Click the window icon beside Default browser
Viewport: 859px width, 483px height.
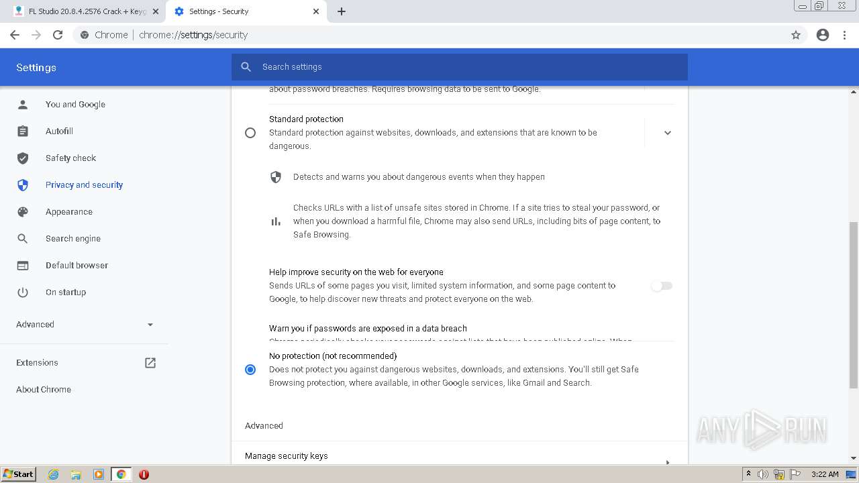point(23,266)
